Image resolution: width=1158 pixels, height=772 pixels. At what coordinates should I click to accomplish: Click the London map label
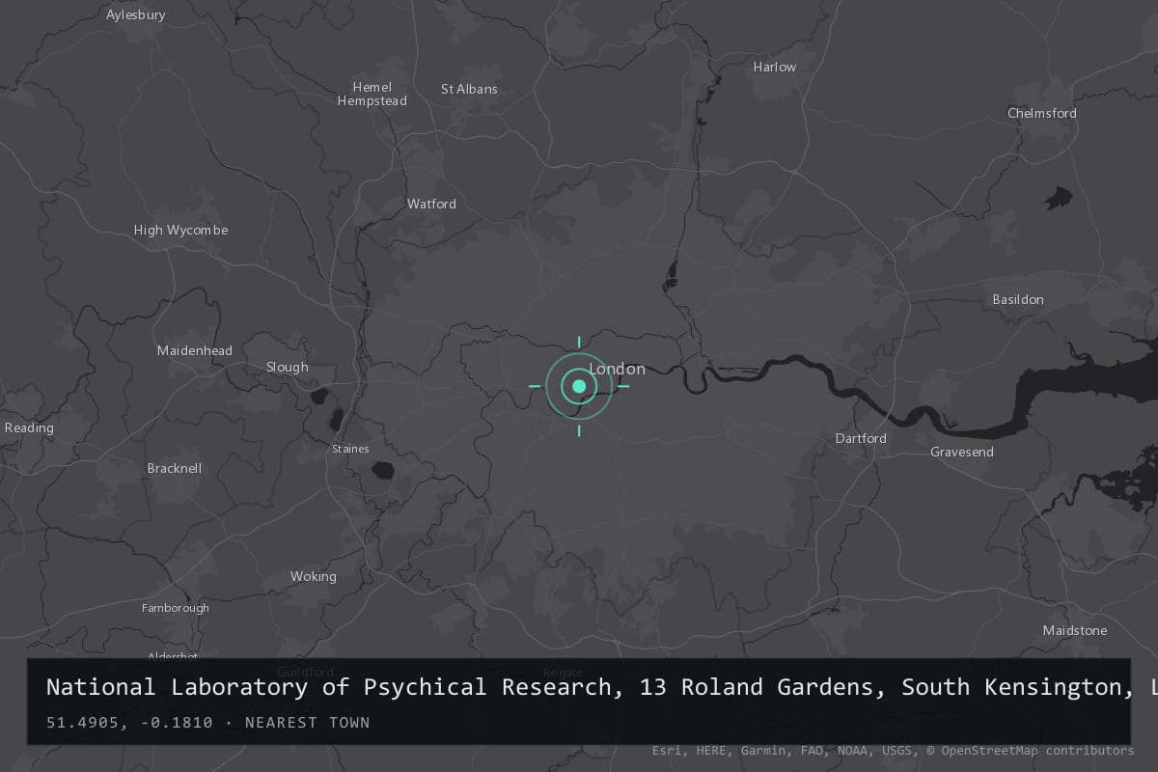pos(617,369)
